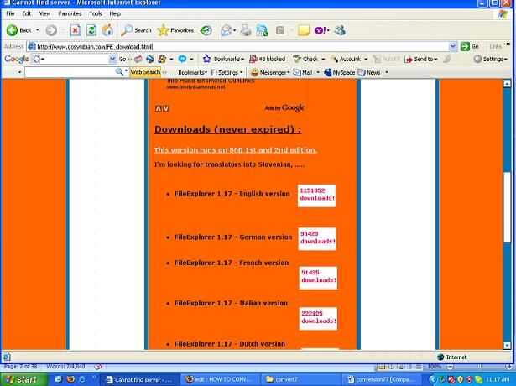Click the yellow note icon in the toolbar

click(304, 30)
